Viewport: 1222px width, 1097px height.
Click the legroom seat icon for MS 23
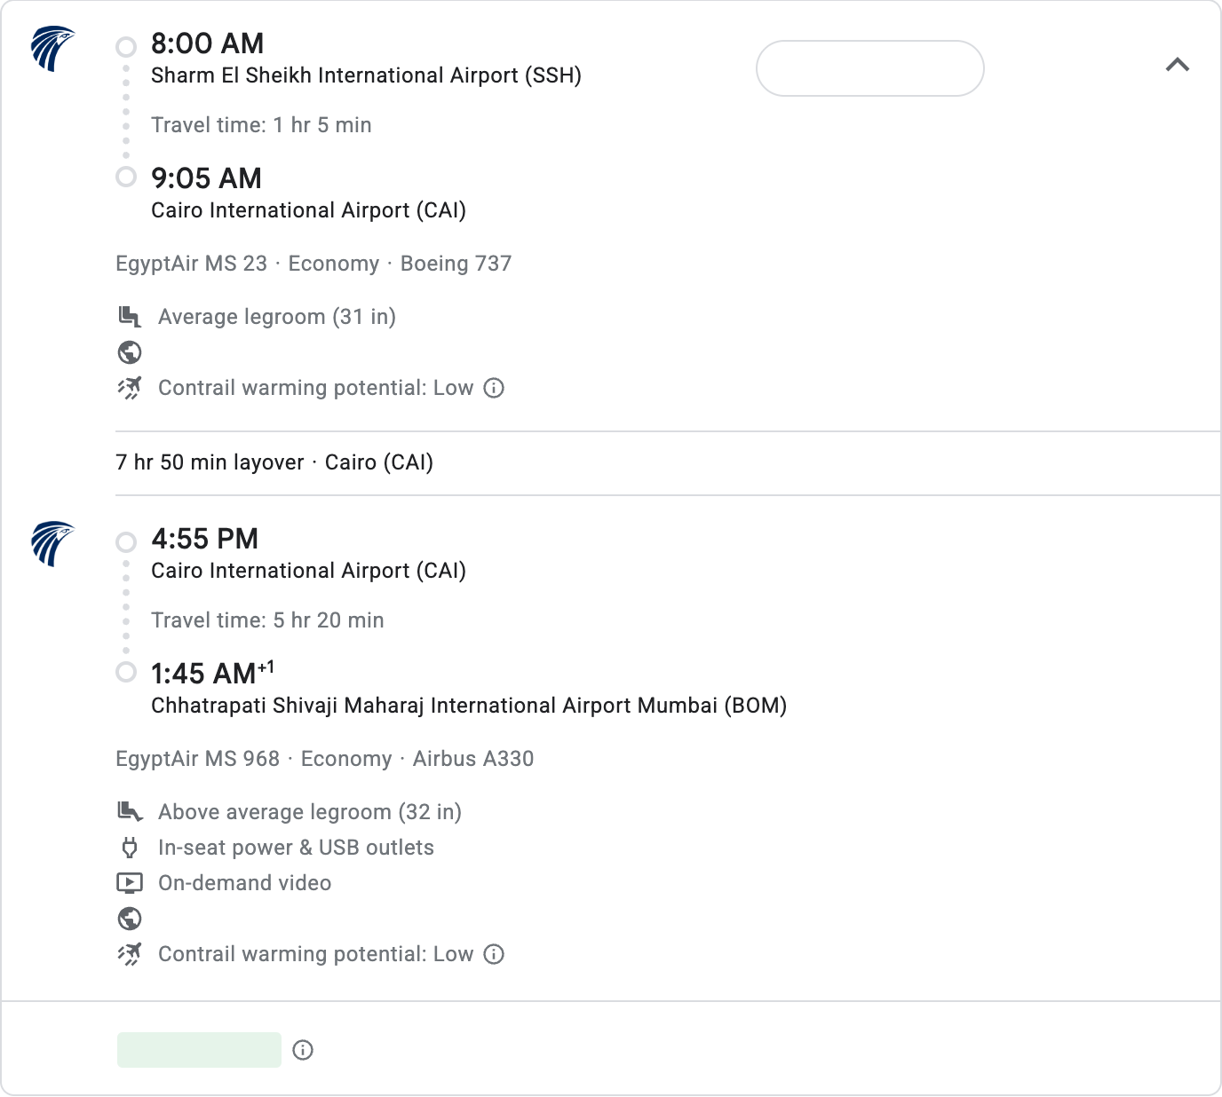pyautogui.click(x=130, y=317)
